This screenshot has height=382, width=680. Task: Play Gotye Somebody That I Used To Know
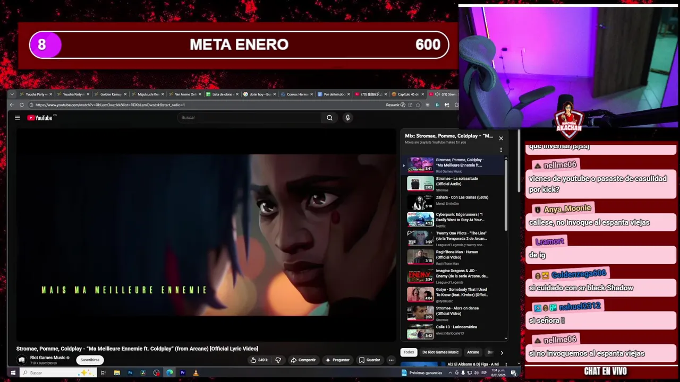[454, 294]
